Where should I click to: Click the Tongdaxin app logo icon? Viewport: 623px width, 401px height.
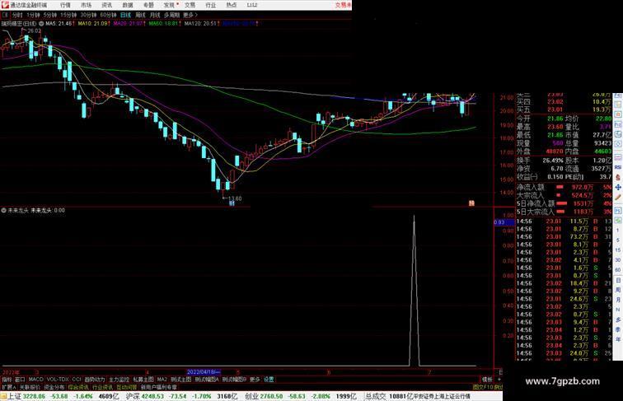5,5
